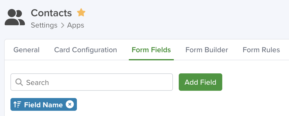The height and width of the screenshot is (116, 289).
Task: Toggle the yellow favorite star
Action: [81, 12]
